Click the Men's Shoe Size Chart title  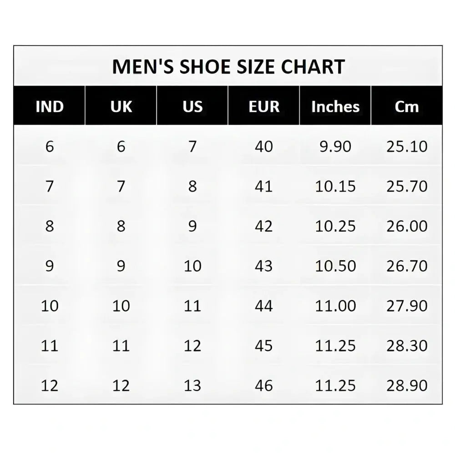(228, 66)
